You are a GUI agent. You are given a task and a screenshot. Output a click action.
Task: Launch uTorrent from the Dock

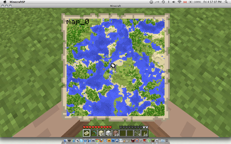(x=149, y=140)
